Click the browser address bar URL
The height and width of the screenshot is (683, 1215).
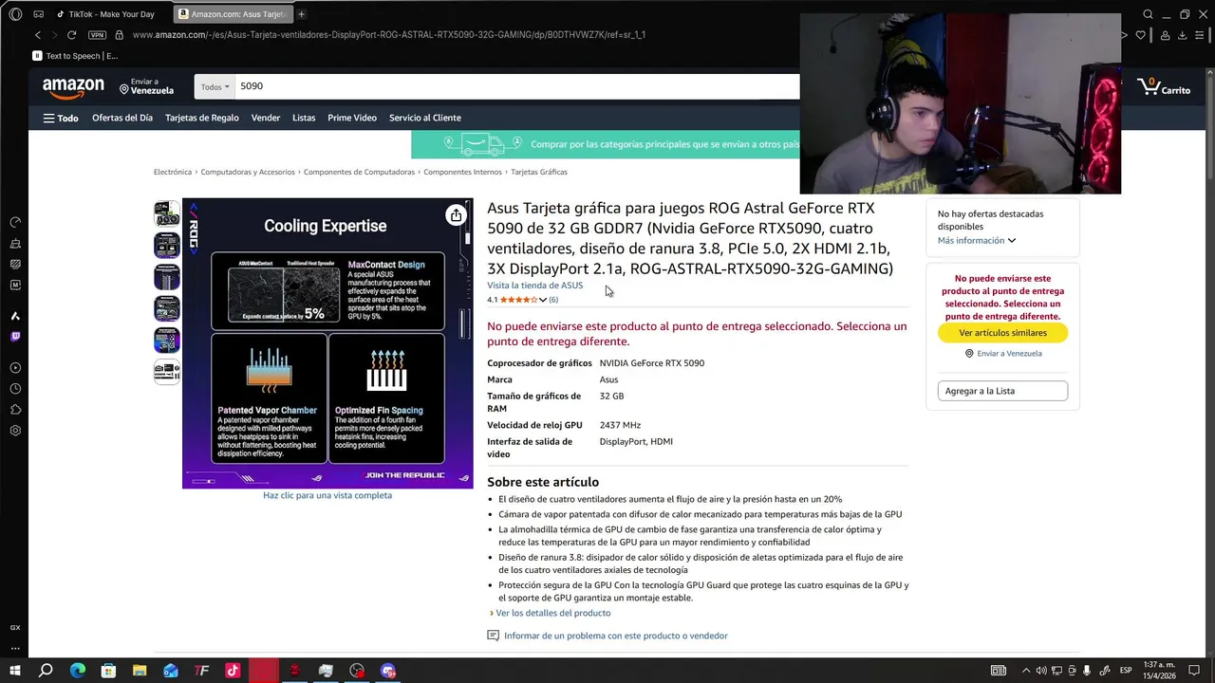[x=389, y=35]
